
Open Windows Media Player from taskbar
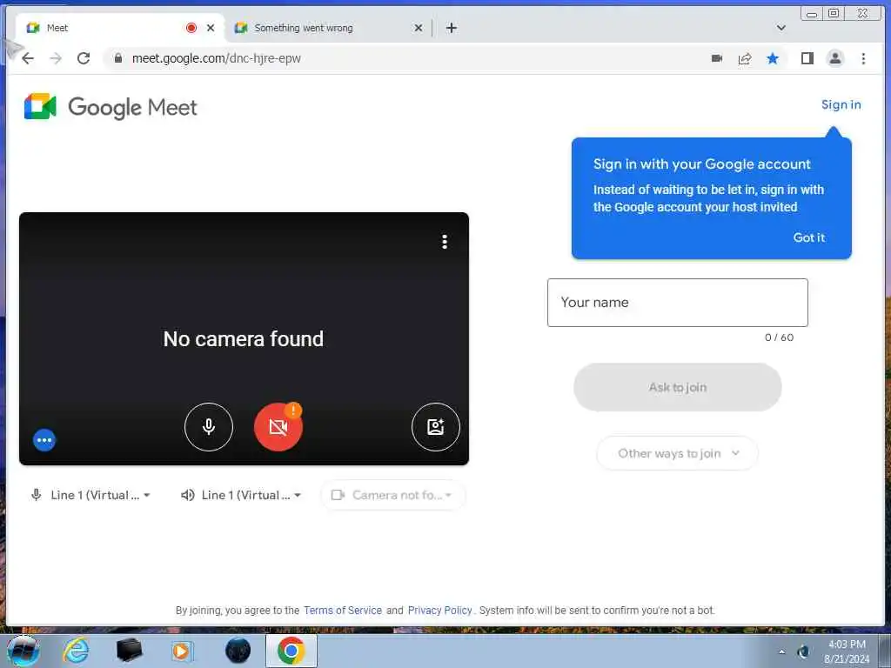click(x=182, y=651)
